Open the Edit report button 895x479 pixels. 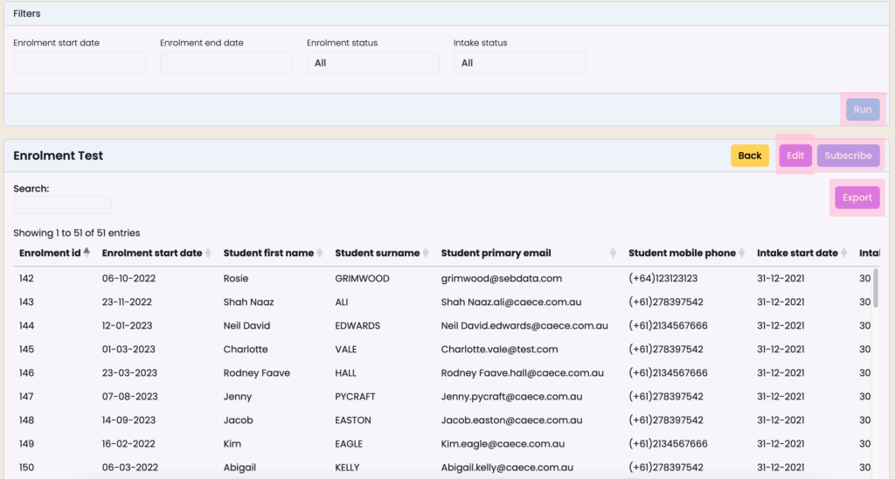[x=795, y=156]
